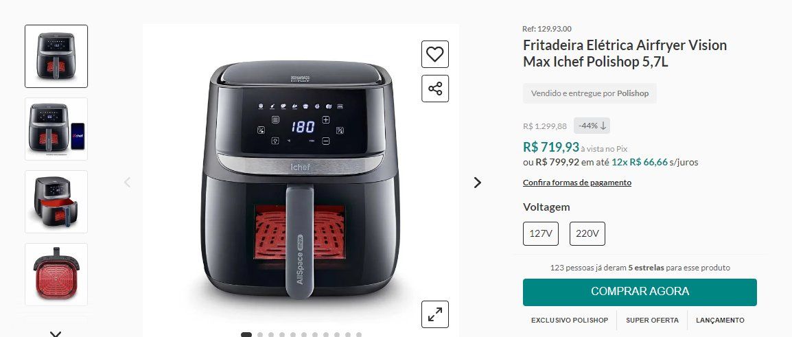Image resolution: width=792 pixels, height=337 pixels.
Task: Click the LANÇAMENTO tag
Action: (x=720, y=321)
